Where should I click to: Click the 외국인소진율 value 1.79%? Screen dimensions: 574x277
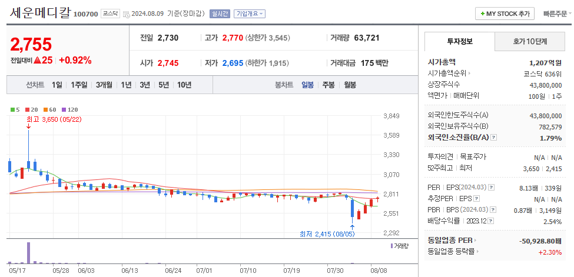pos(550,138)
